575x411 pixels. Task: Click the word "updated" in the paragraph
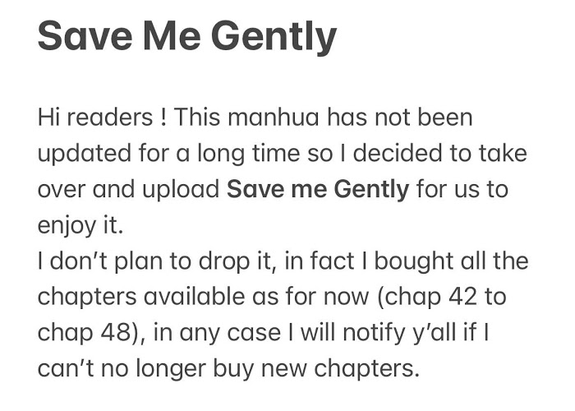coord(81,154)
